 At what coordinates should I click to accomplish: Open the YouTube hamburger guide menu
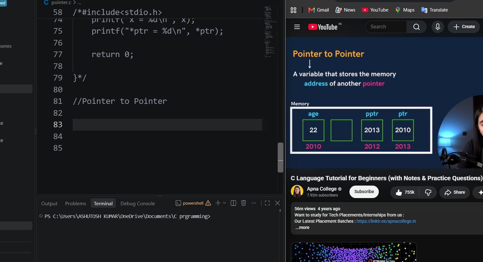pos(297,27)
